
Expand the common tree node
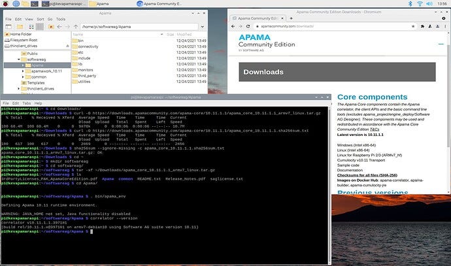(x=23, y=77)
